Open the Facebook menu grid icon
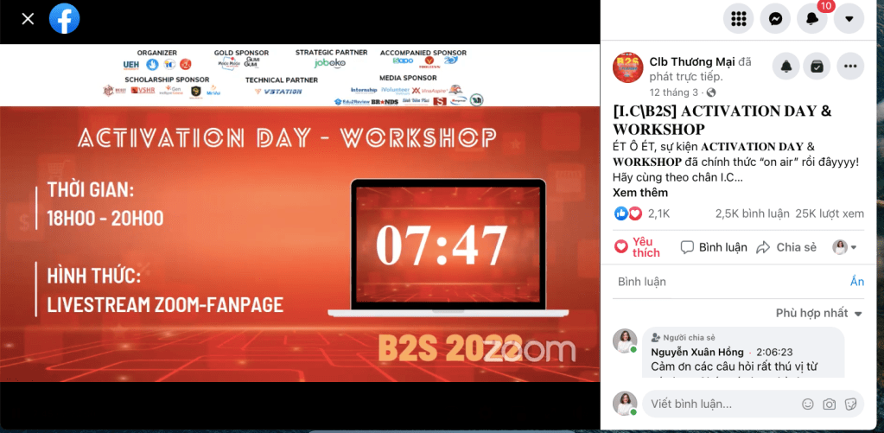The height and width of the screenshot is (433, 884). [739, 18]
